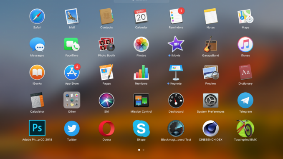Open the Siri icon

click(106, 100)
